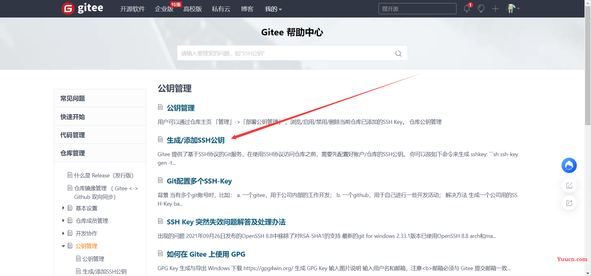Open sub-item 生成/添加SSH公钥 in sidebar

coord(104,271)
